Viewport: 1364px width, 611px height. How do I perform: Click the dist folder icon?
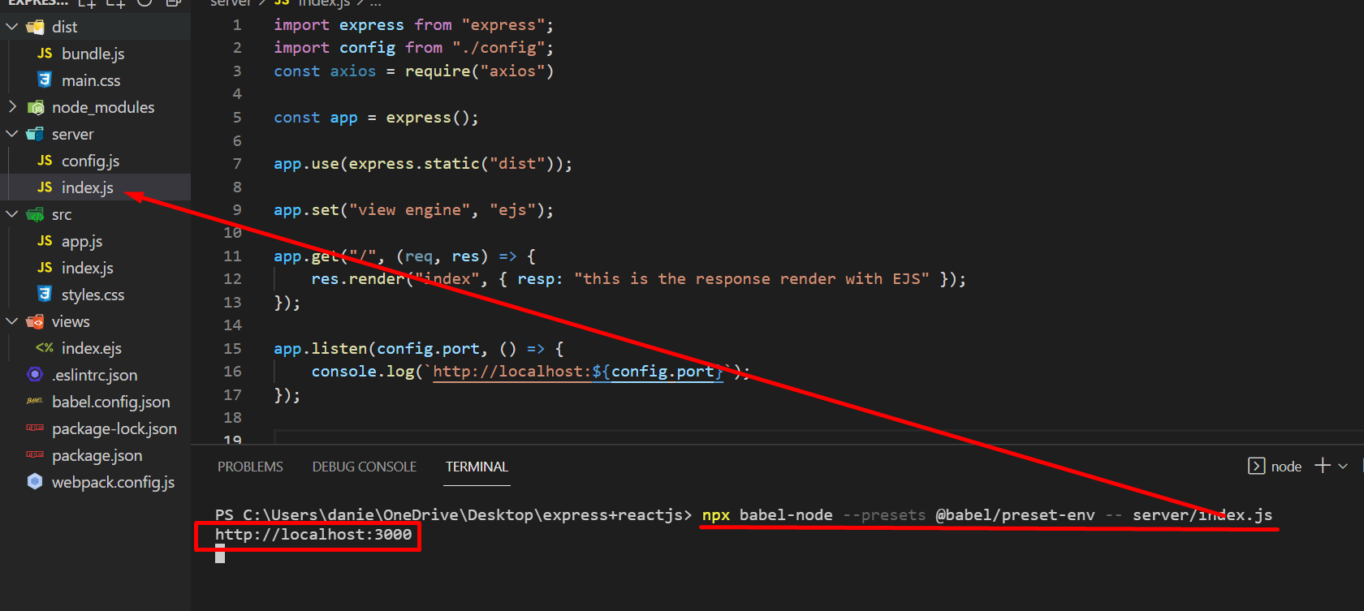pyautogui.click(x=35, y=27)
